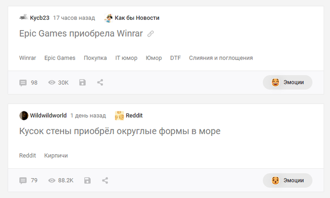Save the wall piece post via floppy icon
330x198 pixels.
coord(87,180)
